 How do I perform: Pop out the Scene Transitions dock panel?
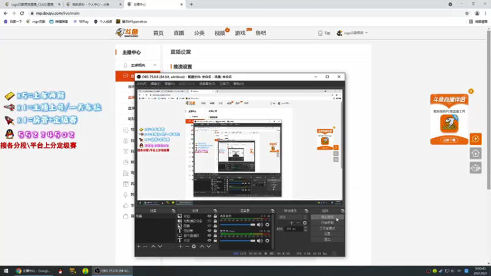coord(306,211)
